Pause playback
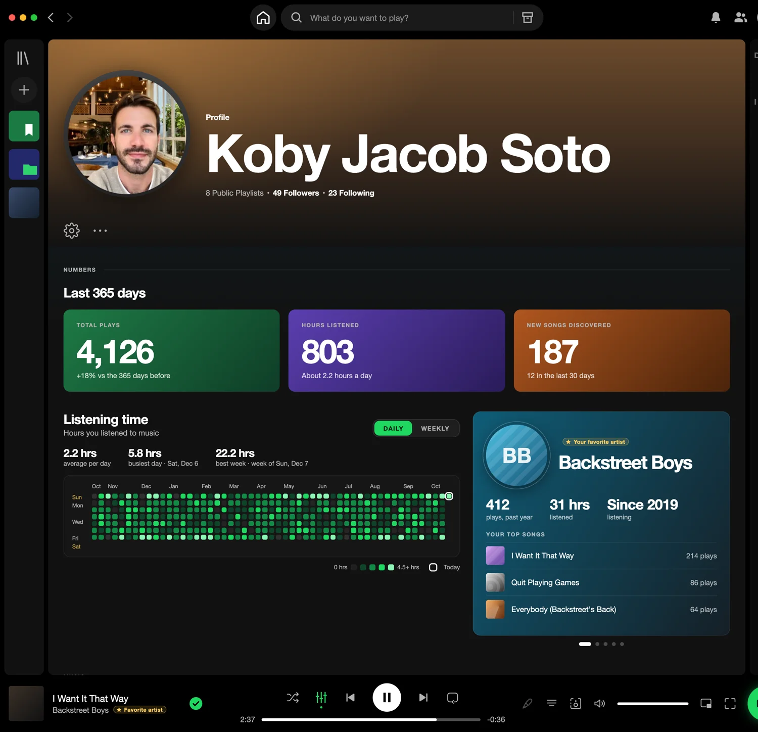Screen dimensions: 758x732 [387, 698]
